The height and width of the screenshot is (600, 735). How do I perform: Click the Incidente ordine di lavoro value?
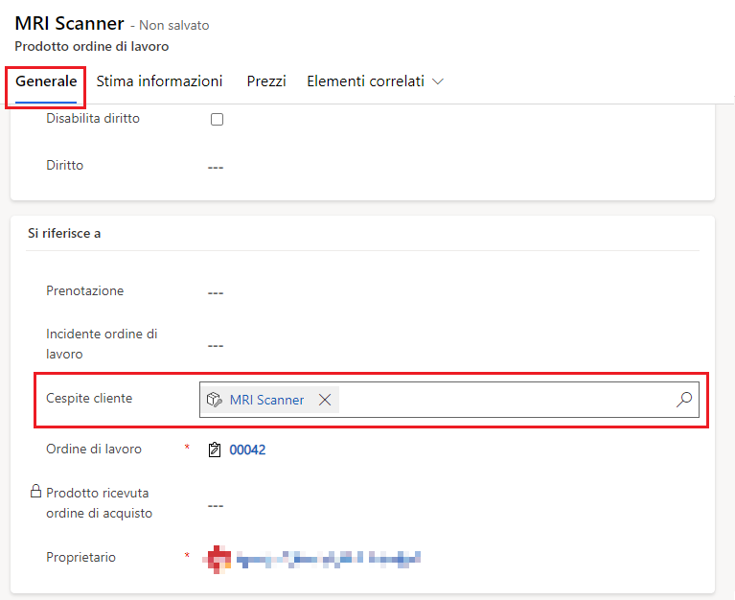pos(216,346)
